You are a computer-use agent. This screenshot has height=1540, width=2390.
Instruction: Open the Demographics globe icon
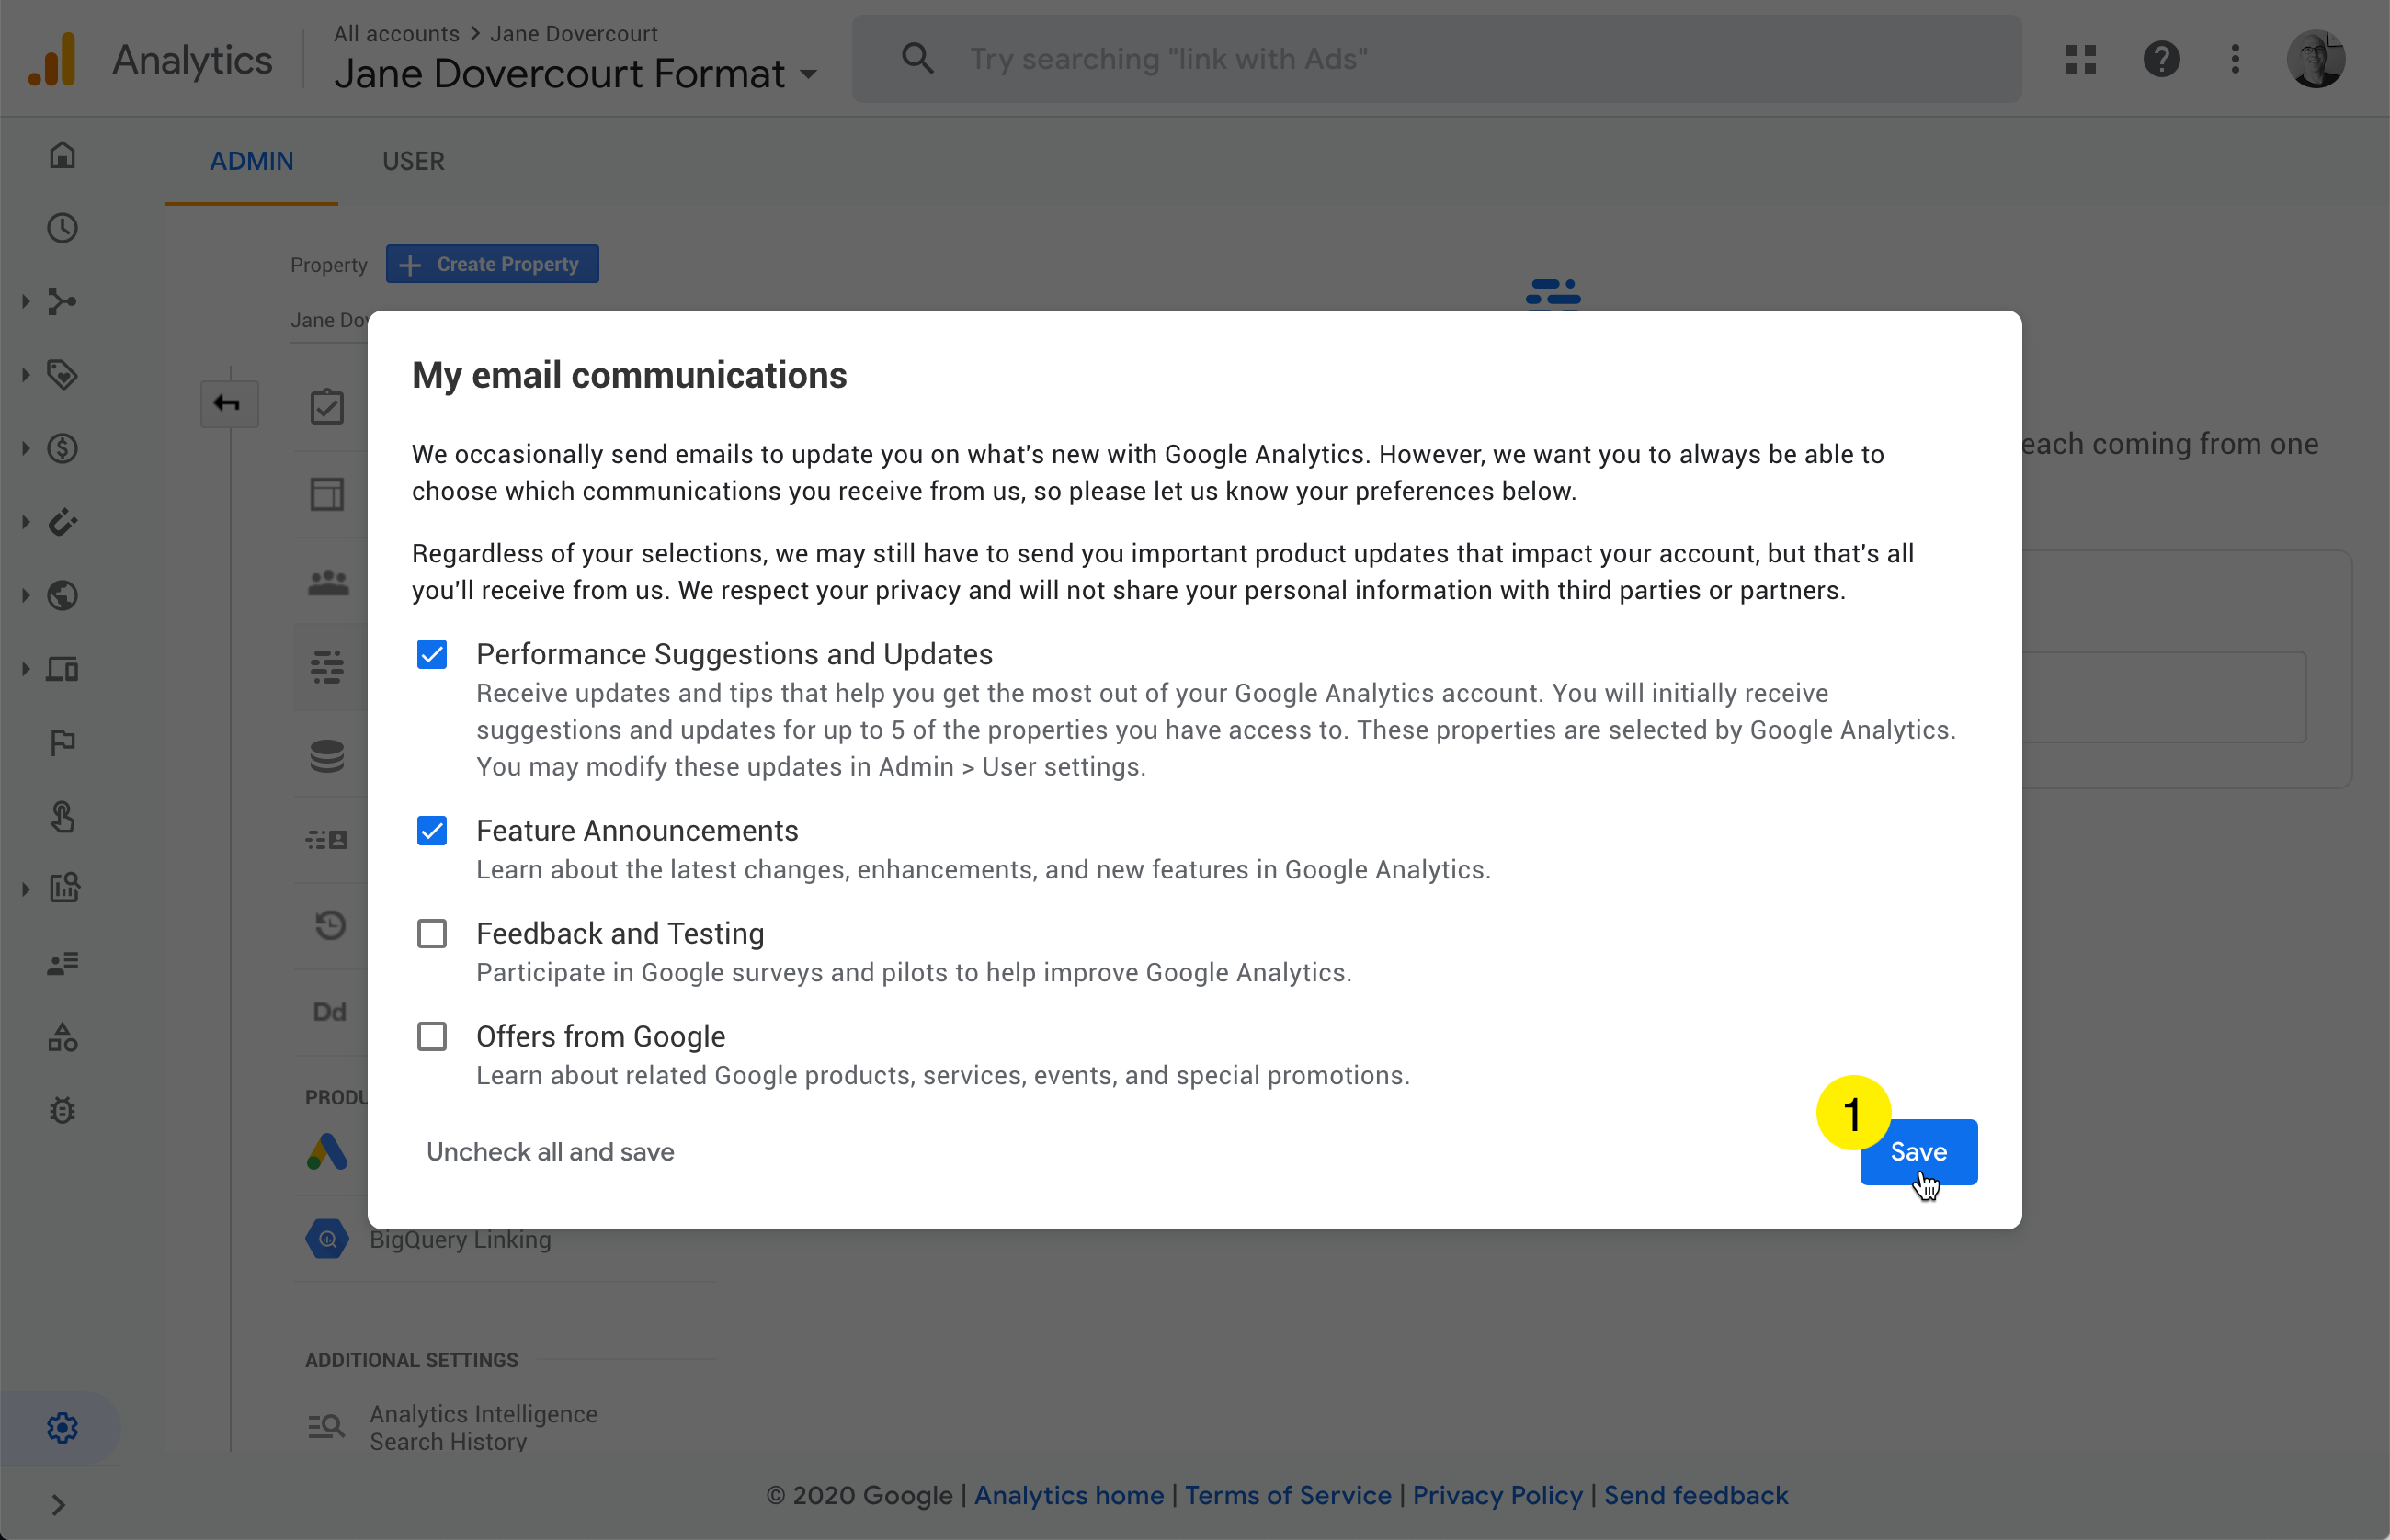(x=62, y=595)
